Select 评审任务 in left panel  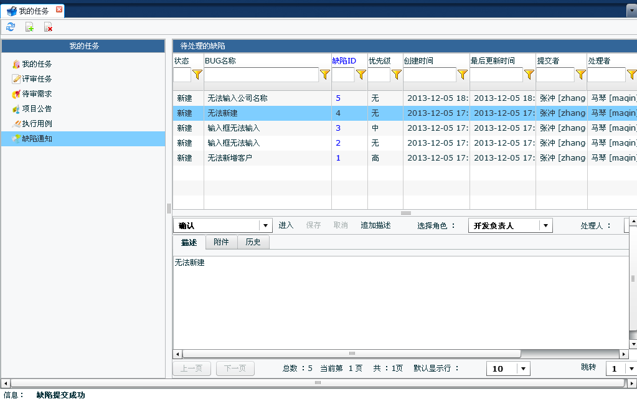[x=37, y=79]
